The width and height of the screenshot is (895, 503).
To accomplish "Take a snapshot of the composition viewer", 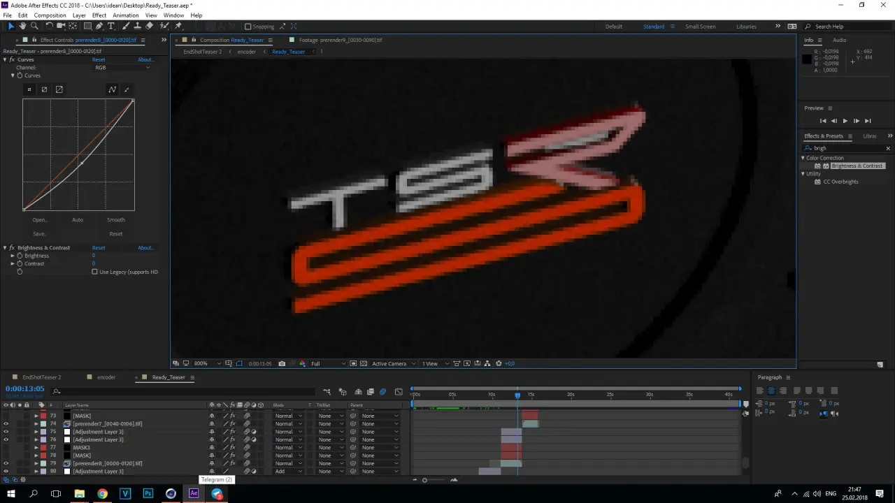I will (x=282, y=364).
